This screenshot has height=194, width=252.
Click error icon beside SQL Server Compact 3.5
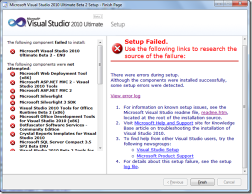(x=12, y=142)
